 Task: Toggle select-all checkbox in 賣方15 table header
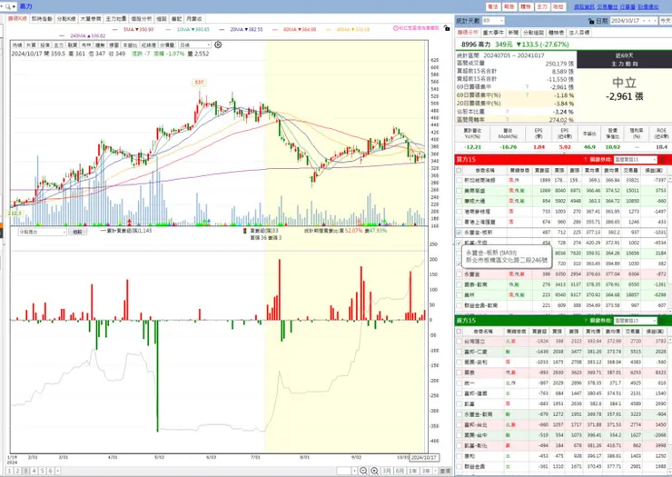pyautogui.click(x=459, y=331)
